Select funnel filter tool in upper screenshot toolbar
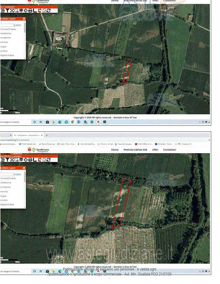The width and height of the screenshot is (220, 284). [7, 11]
